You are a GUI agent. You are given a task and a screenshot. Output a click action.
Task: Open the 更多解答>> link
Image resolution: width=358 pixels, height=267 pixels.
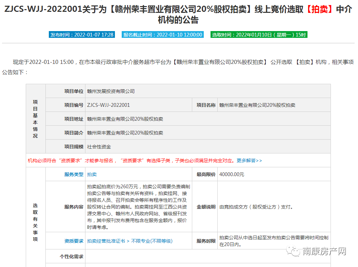[249, 161]
